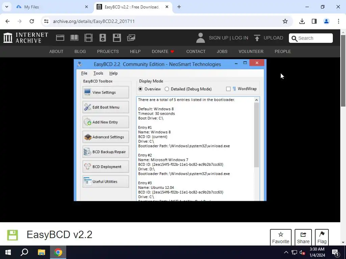The image size is (346, 259).
Task: Click SIGN UP link
Action: point(219,38)
